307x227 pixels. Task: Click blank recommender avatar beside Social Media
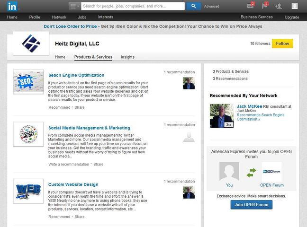pos(189,137)
